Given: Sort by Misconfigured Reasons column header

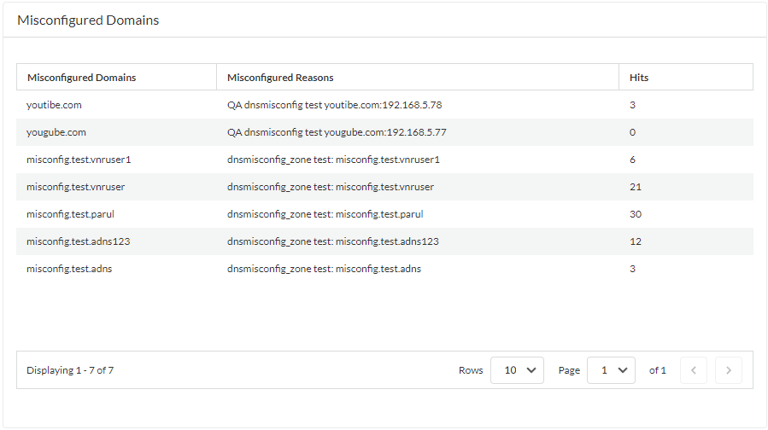Looking at the screenshot, I should pyautogui.click(x=280, y=78).
